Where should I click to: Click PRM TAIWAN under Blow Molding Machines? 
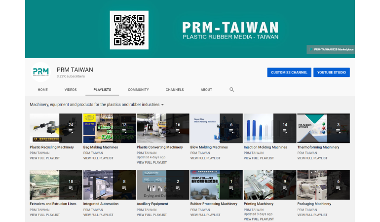[200, 153]
